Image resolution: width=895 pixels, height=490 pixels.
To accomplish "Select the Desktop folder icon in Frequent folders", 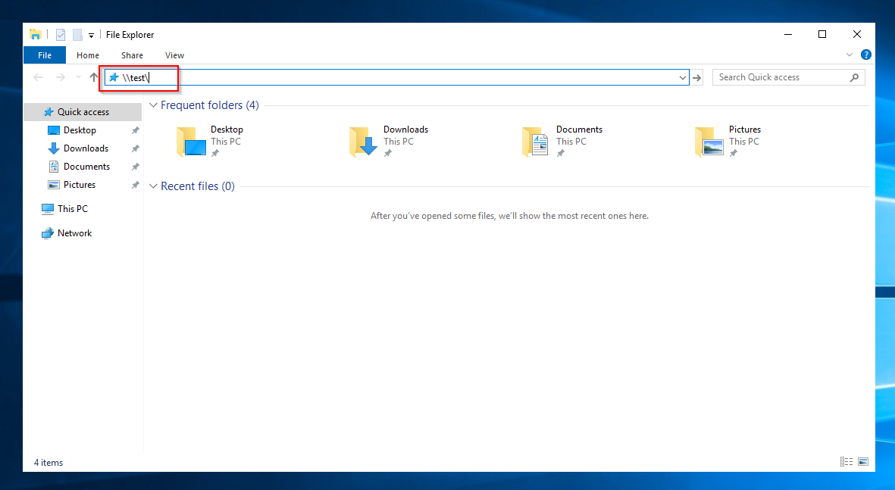I will point(191,142).
